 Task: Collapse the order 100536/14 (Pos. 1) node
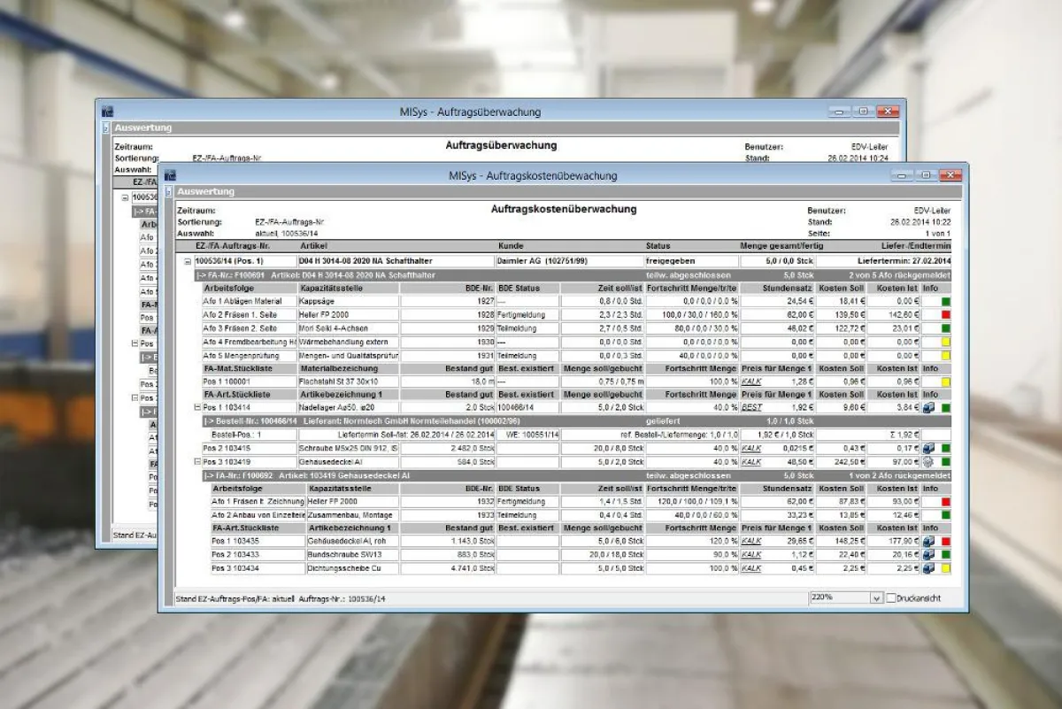188,262
